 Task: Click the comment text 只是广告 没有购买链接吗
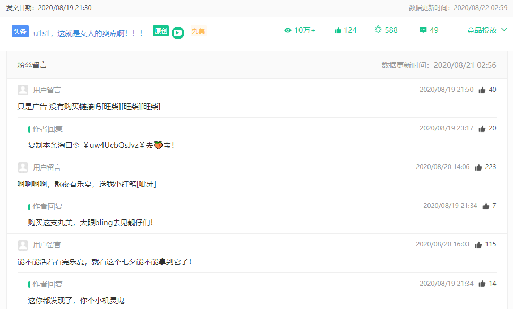[x=89, y=107]
